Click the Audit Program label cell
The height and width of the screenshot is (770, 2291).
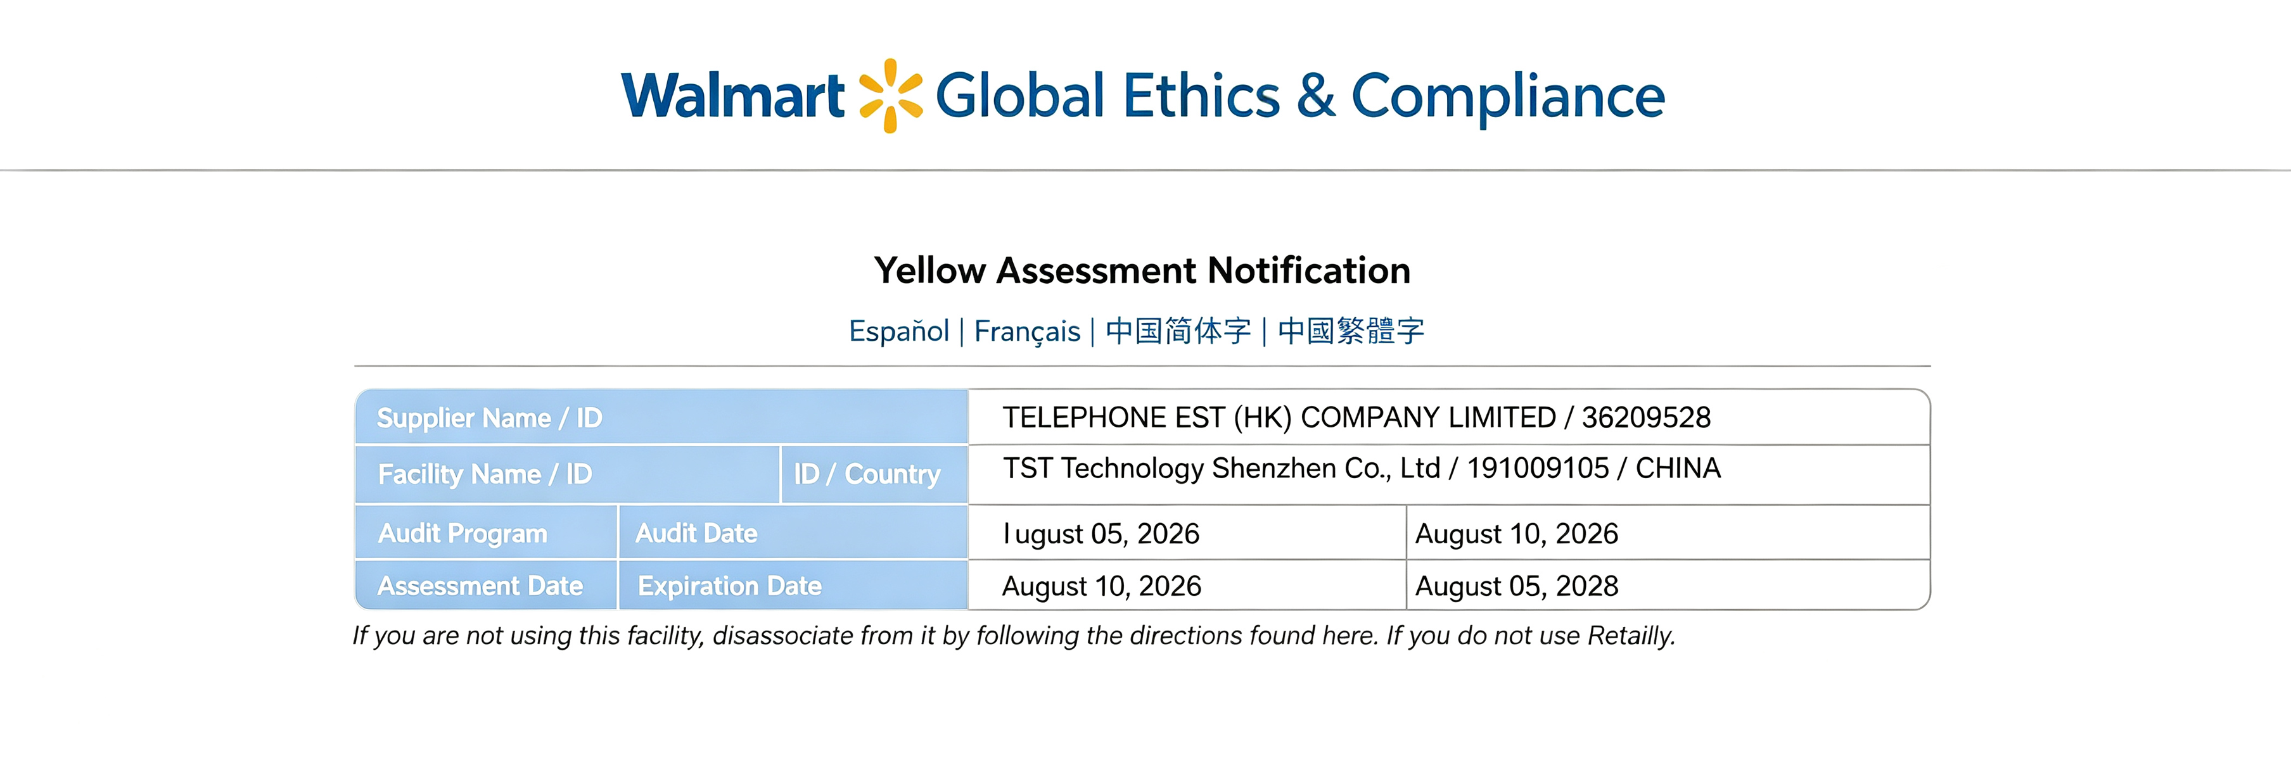487,533
